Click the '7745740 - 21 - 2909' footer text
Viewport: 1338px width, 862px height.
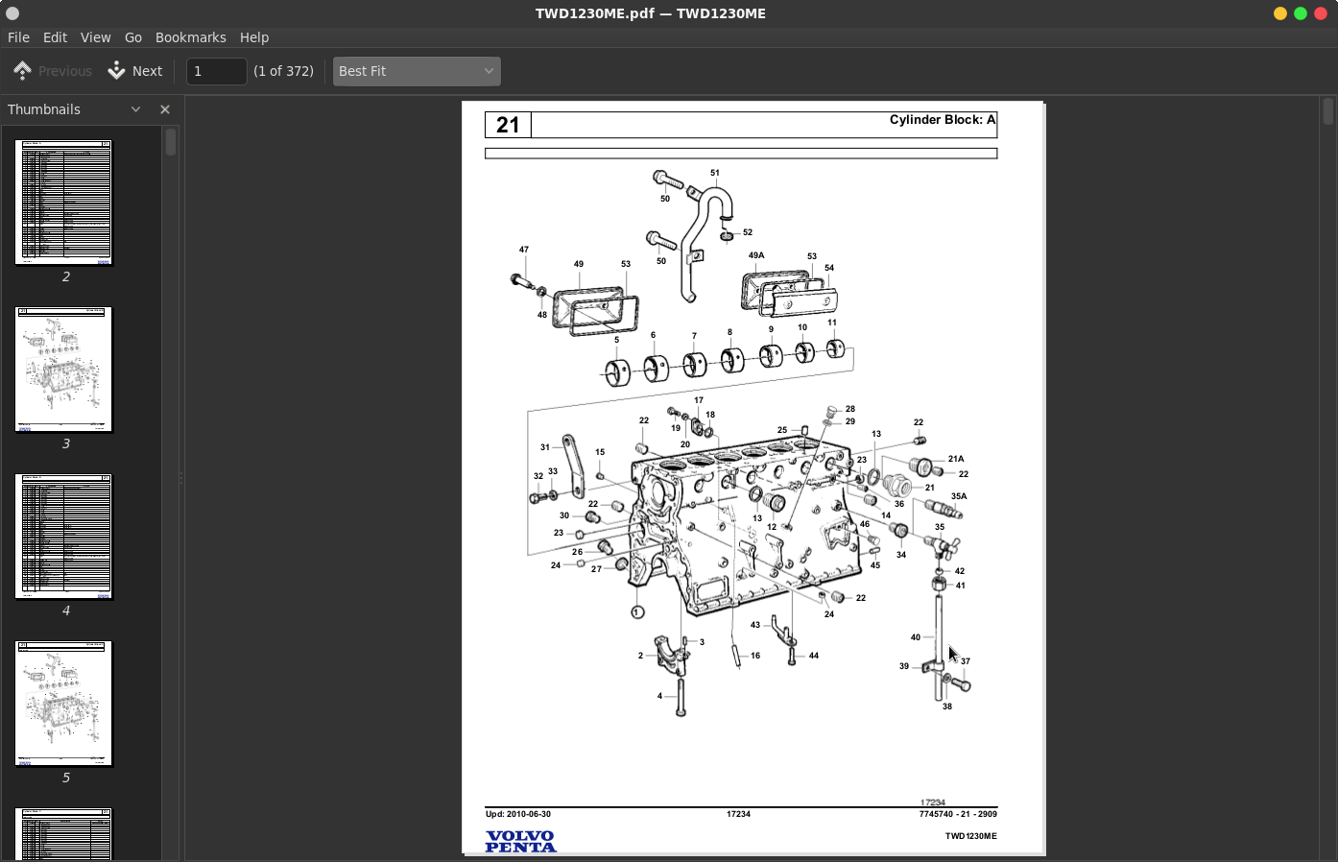click(958, 814)
